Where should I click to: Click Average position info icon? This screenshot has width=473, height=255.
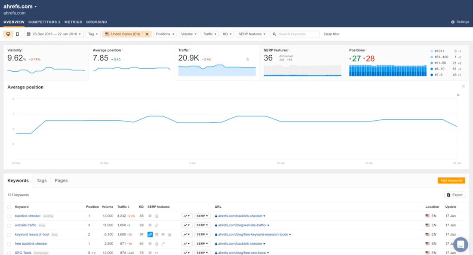(122, 50)
